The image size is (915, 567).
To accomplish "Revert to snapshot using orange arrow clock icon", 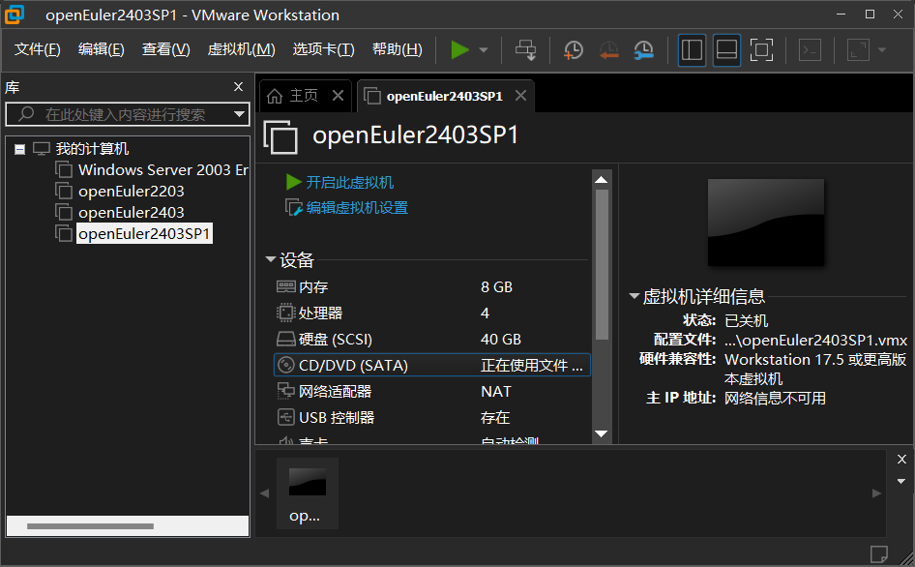I will coord(608,50).
